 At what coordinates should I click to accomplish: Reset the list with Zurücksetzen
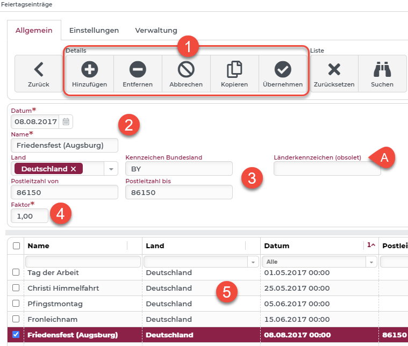[x=334, y=74]
